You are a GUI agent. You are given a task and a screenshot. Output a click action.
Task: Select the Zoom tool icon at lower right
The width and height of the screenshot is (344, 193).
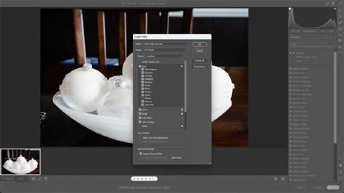tap(340, 159)
